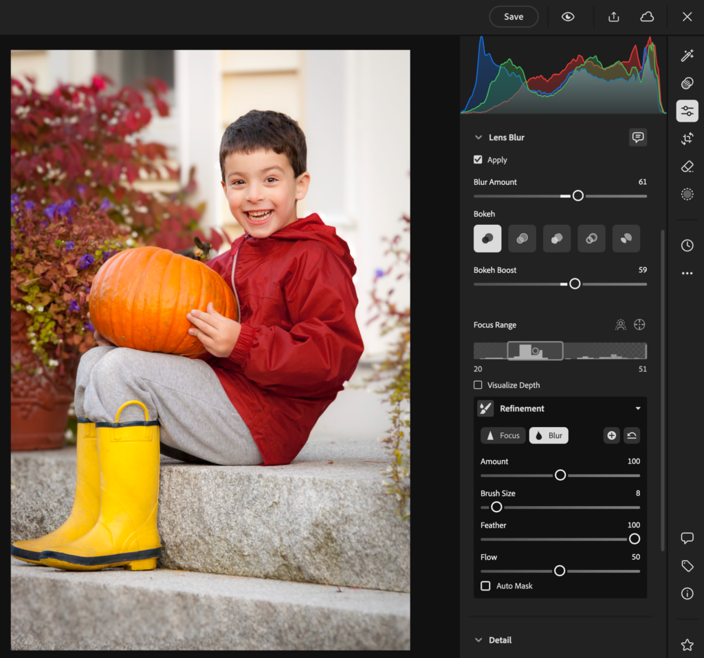
Task: Click the Focus Range end value 51
Action: pos(643,369)
